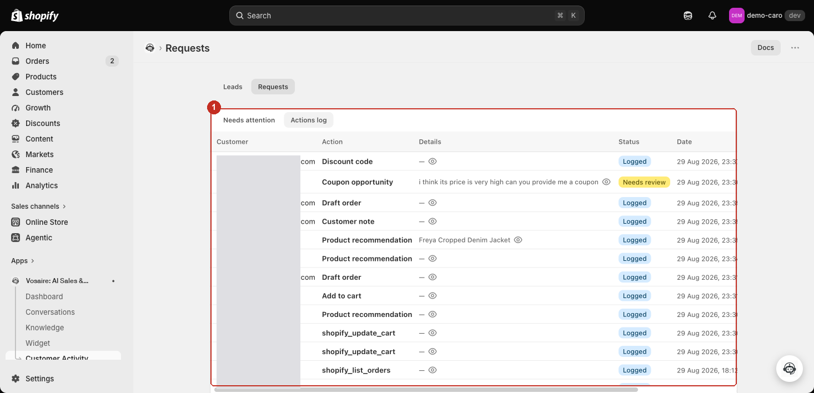Click the Shopify logo
The image size is (814, 393).
coord(34,16)
